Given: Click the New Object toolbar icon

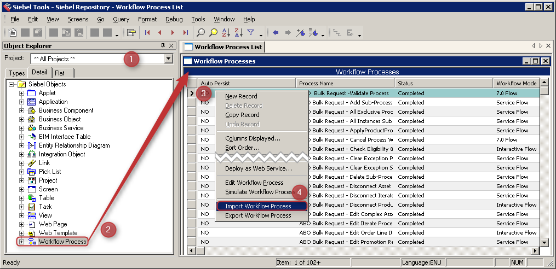Looking at the screenshot, I should point(13,33).
